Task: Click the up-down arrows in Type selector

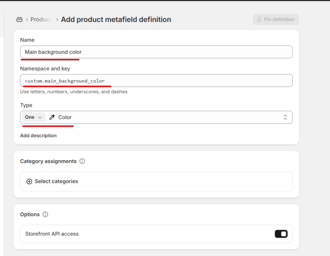Action: pyautogui.click(x=285, y=117)
